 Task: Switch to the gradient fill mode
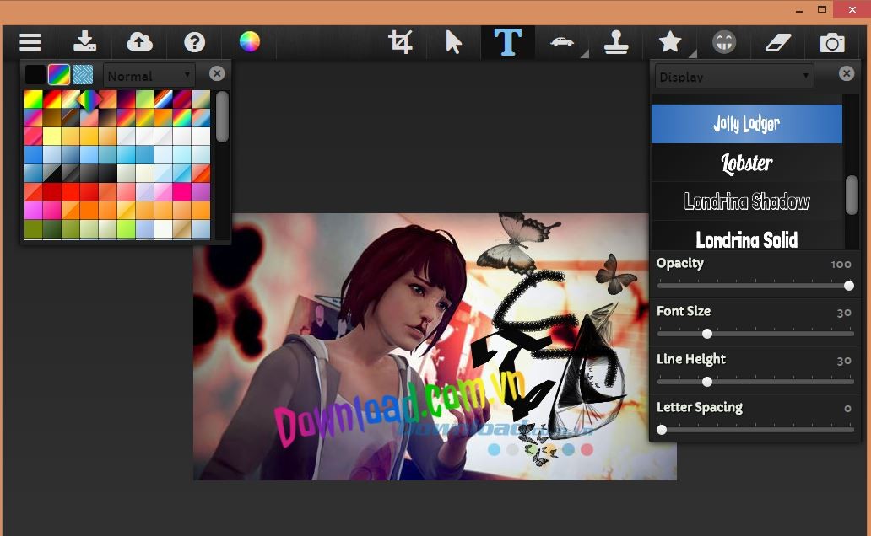(x=58, y=75)
